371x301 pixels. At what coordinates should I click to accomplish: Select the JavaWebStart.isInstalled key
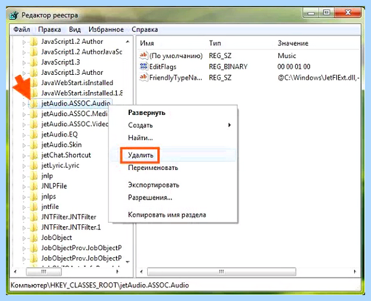point(77,83)
